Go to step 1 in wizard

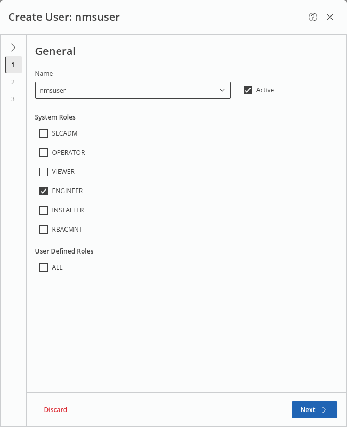coord(13,65)
